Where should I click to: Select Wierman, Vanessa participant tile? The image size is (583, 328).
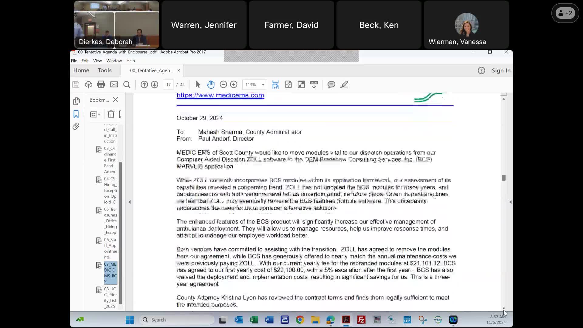[466, 24]
